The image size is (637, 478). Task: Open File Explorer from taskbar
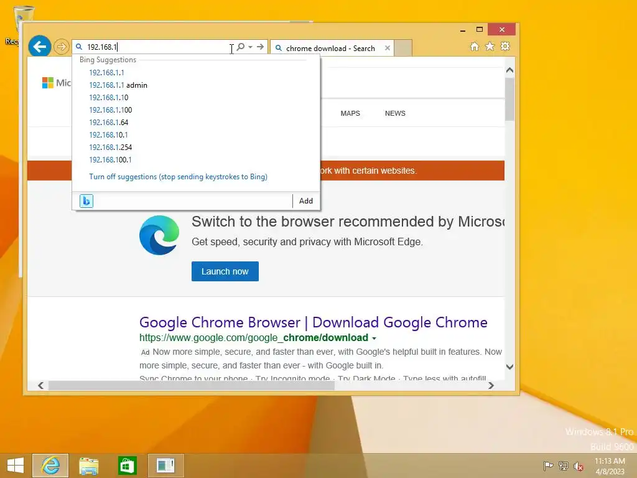tap(88, 466)
